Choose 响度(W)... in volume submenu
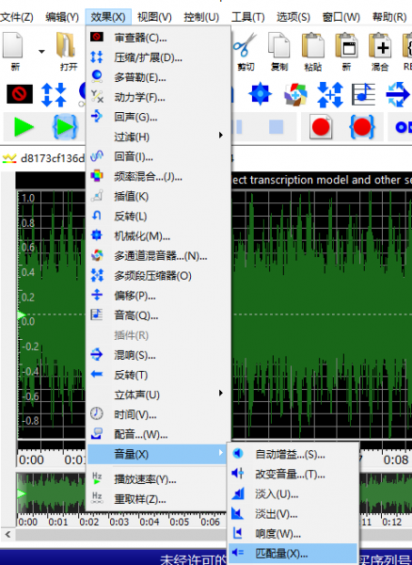This screenshot has height=565, width=412. click(293, 534)
